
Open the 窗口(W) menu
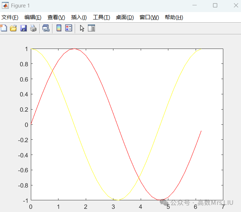point(149,17)
